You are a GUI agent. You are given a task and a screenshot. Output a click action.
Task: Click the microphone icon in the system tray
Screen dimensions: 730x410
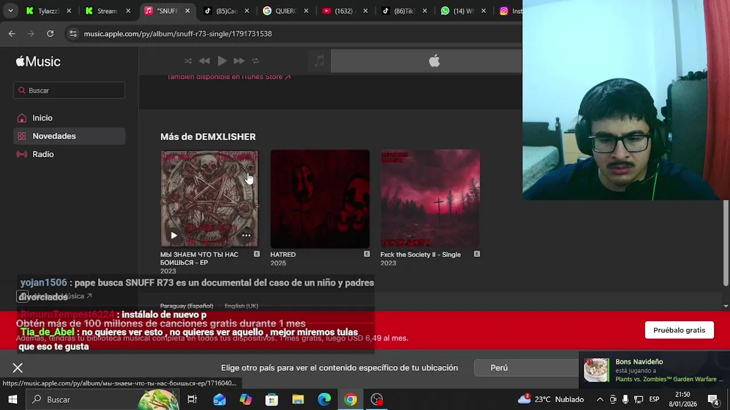click(626, 399)
